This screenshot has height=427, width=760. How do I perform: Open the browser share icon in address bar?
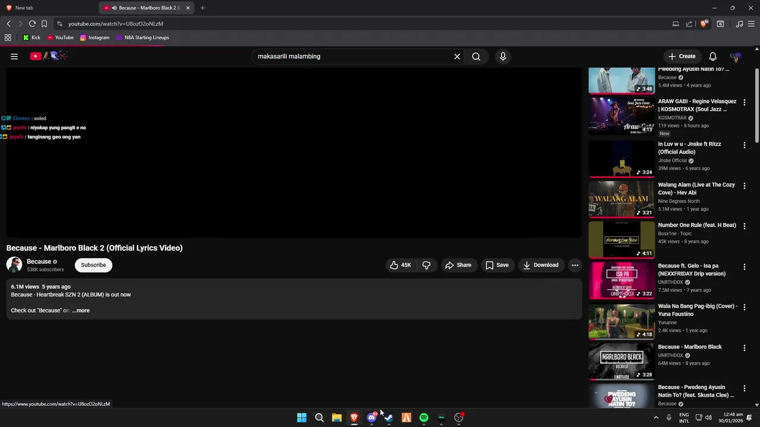pos(689,24)
